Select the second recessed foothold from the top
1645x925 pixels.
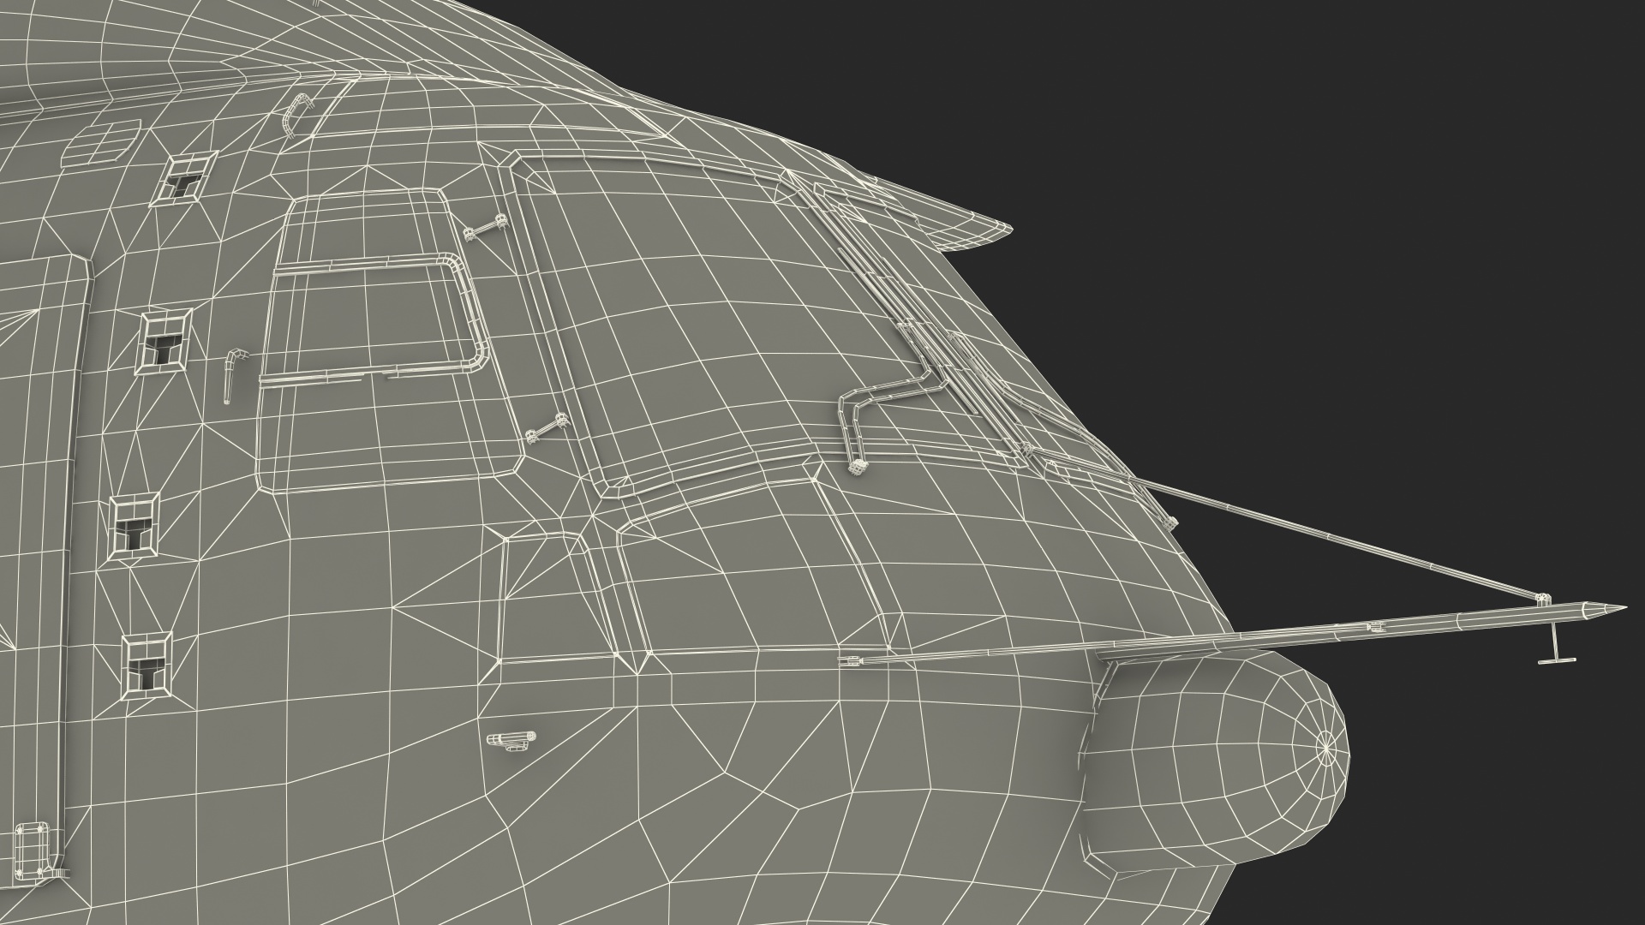pos(164,341)
